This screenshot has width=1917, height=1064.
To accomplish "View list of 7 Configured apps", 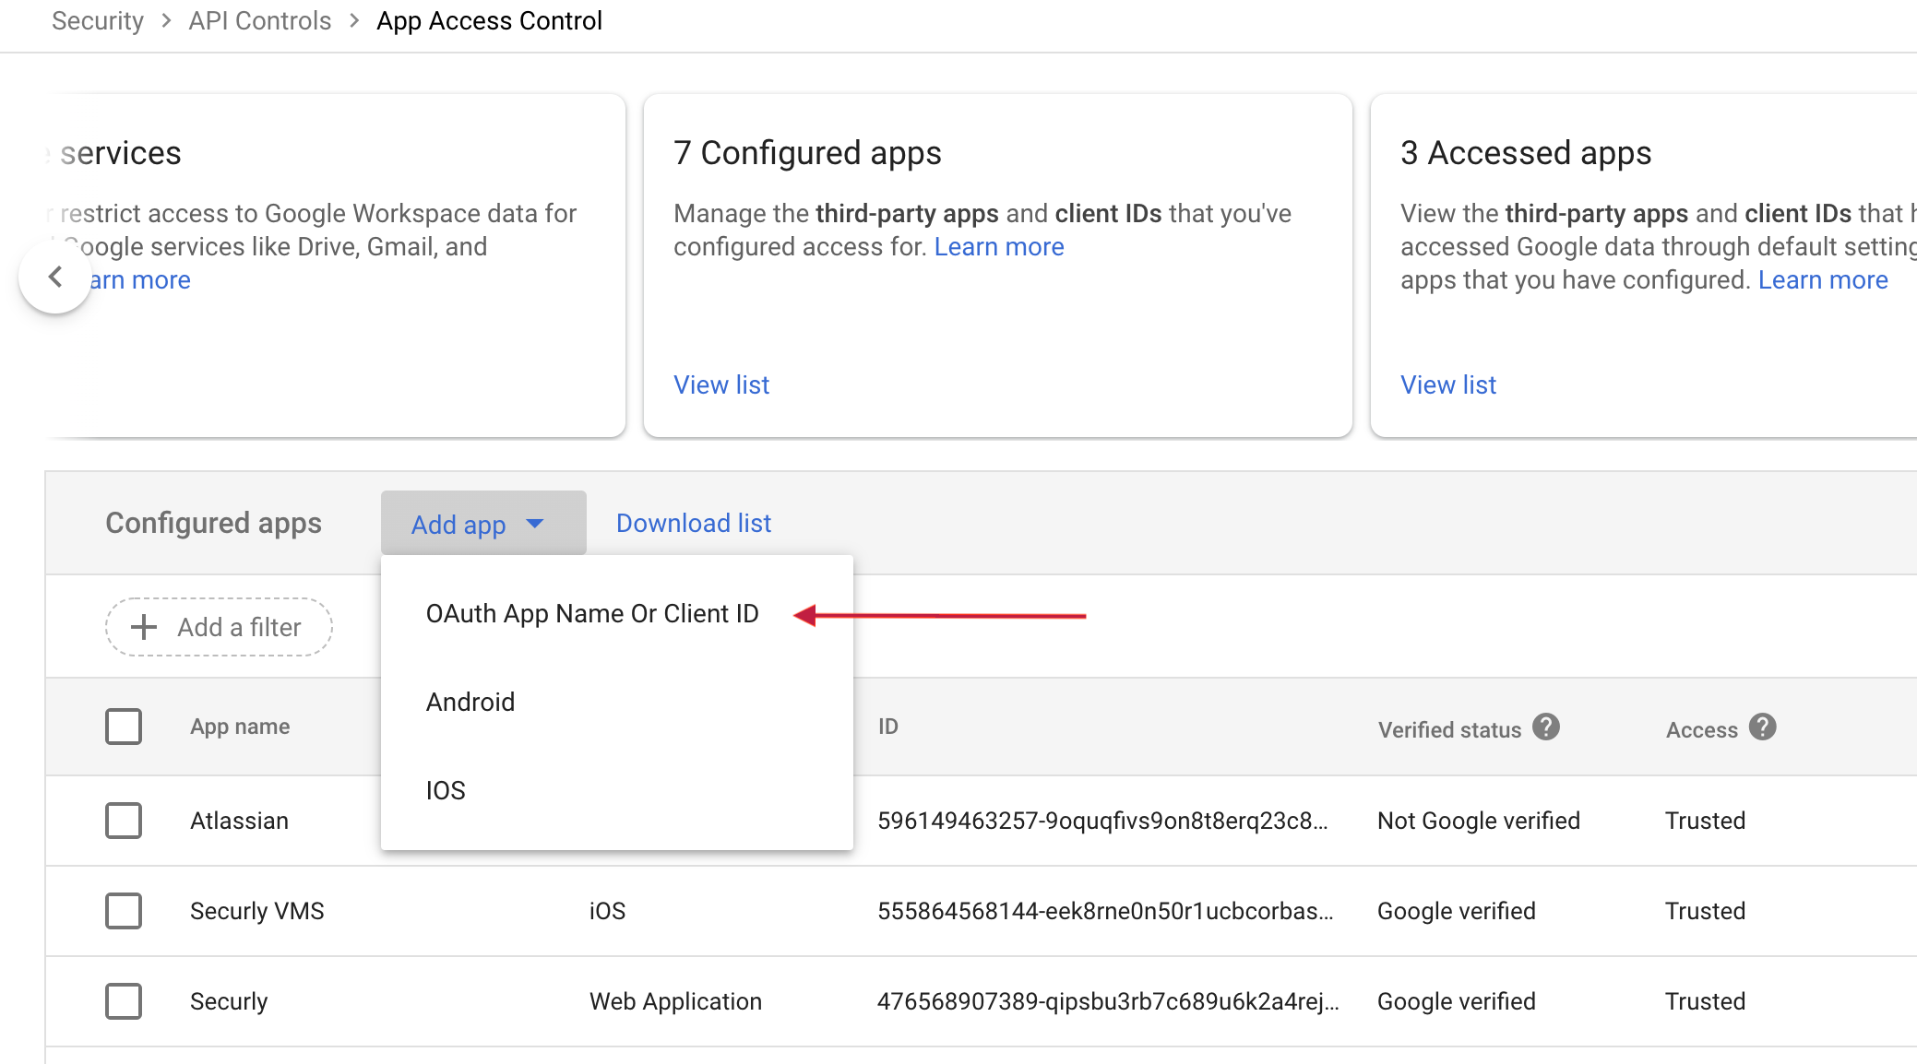I will click(x=721, y=384).
